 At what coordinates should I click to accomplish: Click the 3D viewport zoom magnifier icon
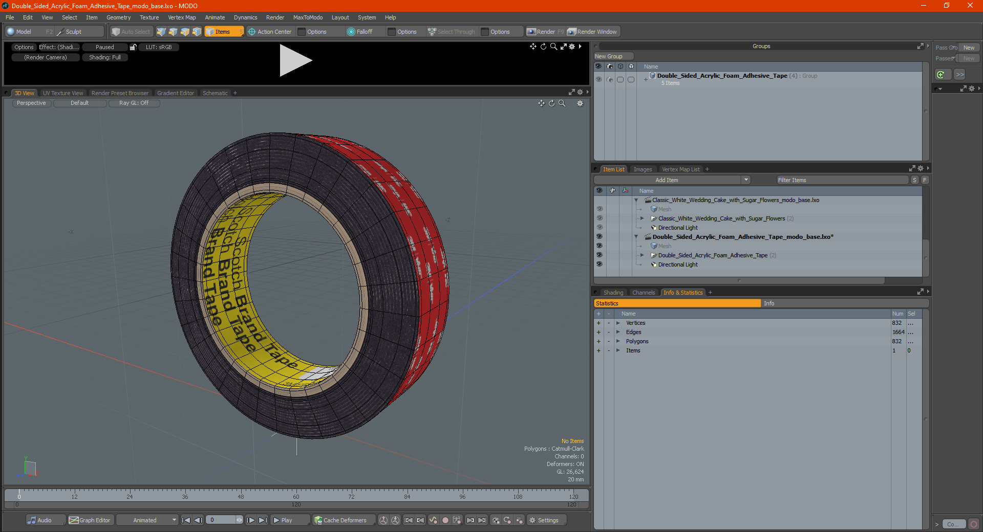click(562, 103)
